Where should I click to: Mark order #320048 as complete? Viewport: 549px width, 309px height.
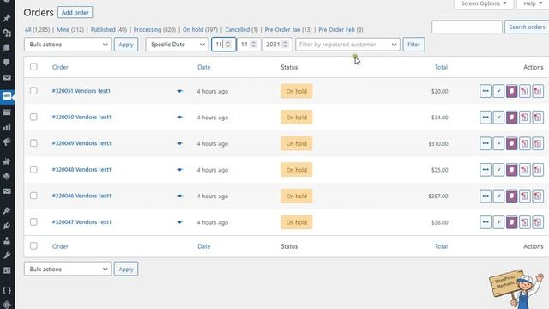coord(498,170)
